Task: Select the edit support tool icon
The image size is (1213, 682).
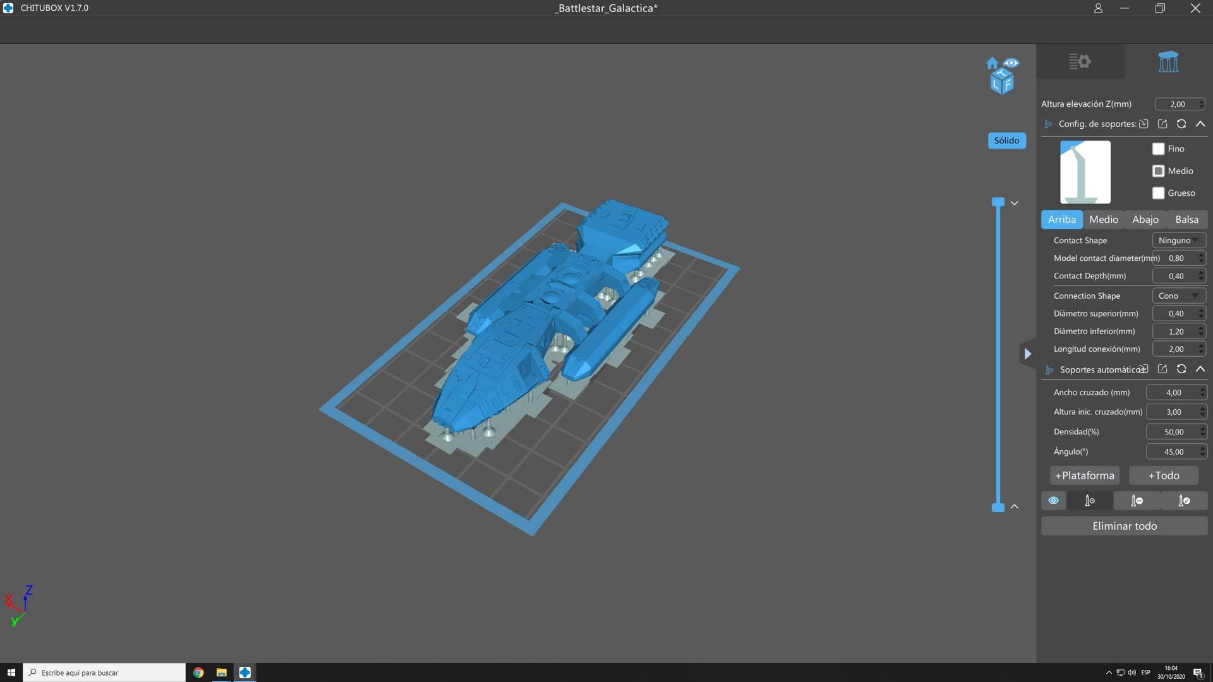Action: pos(1184,501)
